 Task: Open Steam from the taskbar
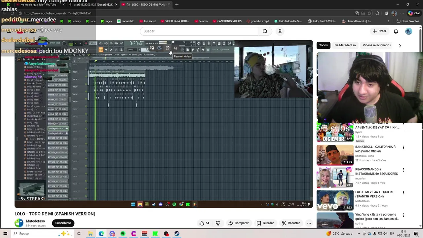(177, 234)
